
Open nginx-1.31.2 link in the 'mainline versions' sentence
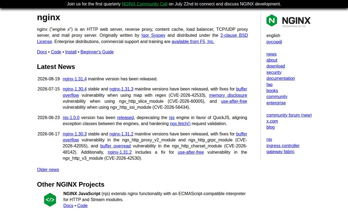[x=121, y=134]
